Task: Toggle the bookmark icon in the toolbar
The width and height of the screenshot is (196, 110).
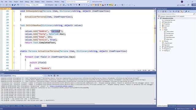Action: tap(79, 5)
